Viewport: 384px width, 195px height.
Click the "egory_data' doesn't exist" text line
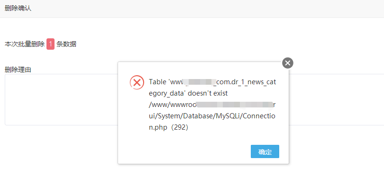(x=188, y=93)
